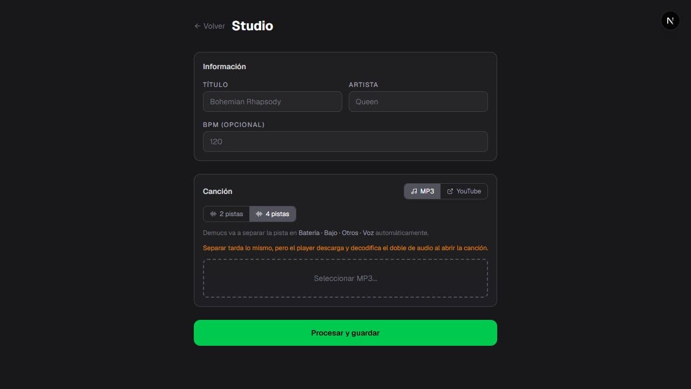Focus the Título field showing Bohemian Rhapsody
Viewport: 691px width, 389px height.
click(x=273, y=102)
